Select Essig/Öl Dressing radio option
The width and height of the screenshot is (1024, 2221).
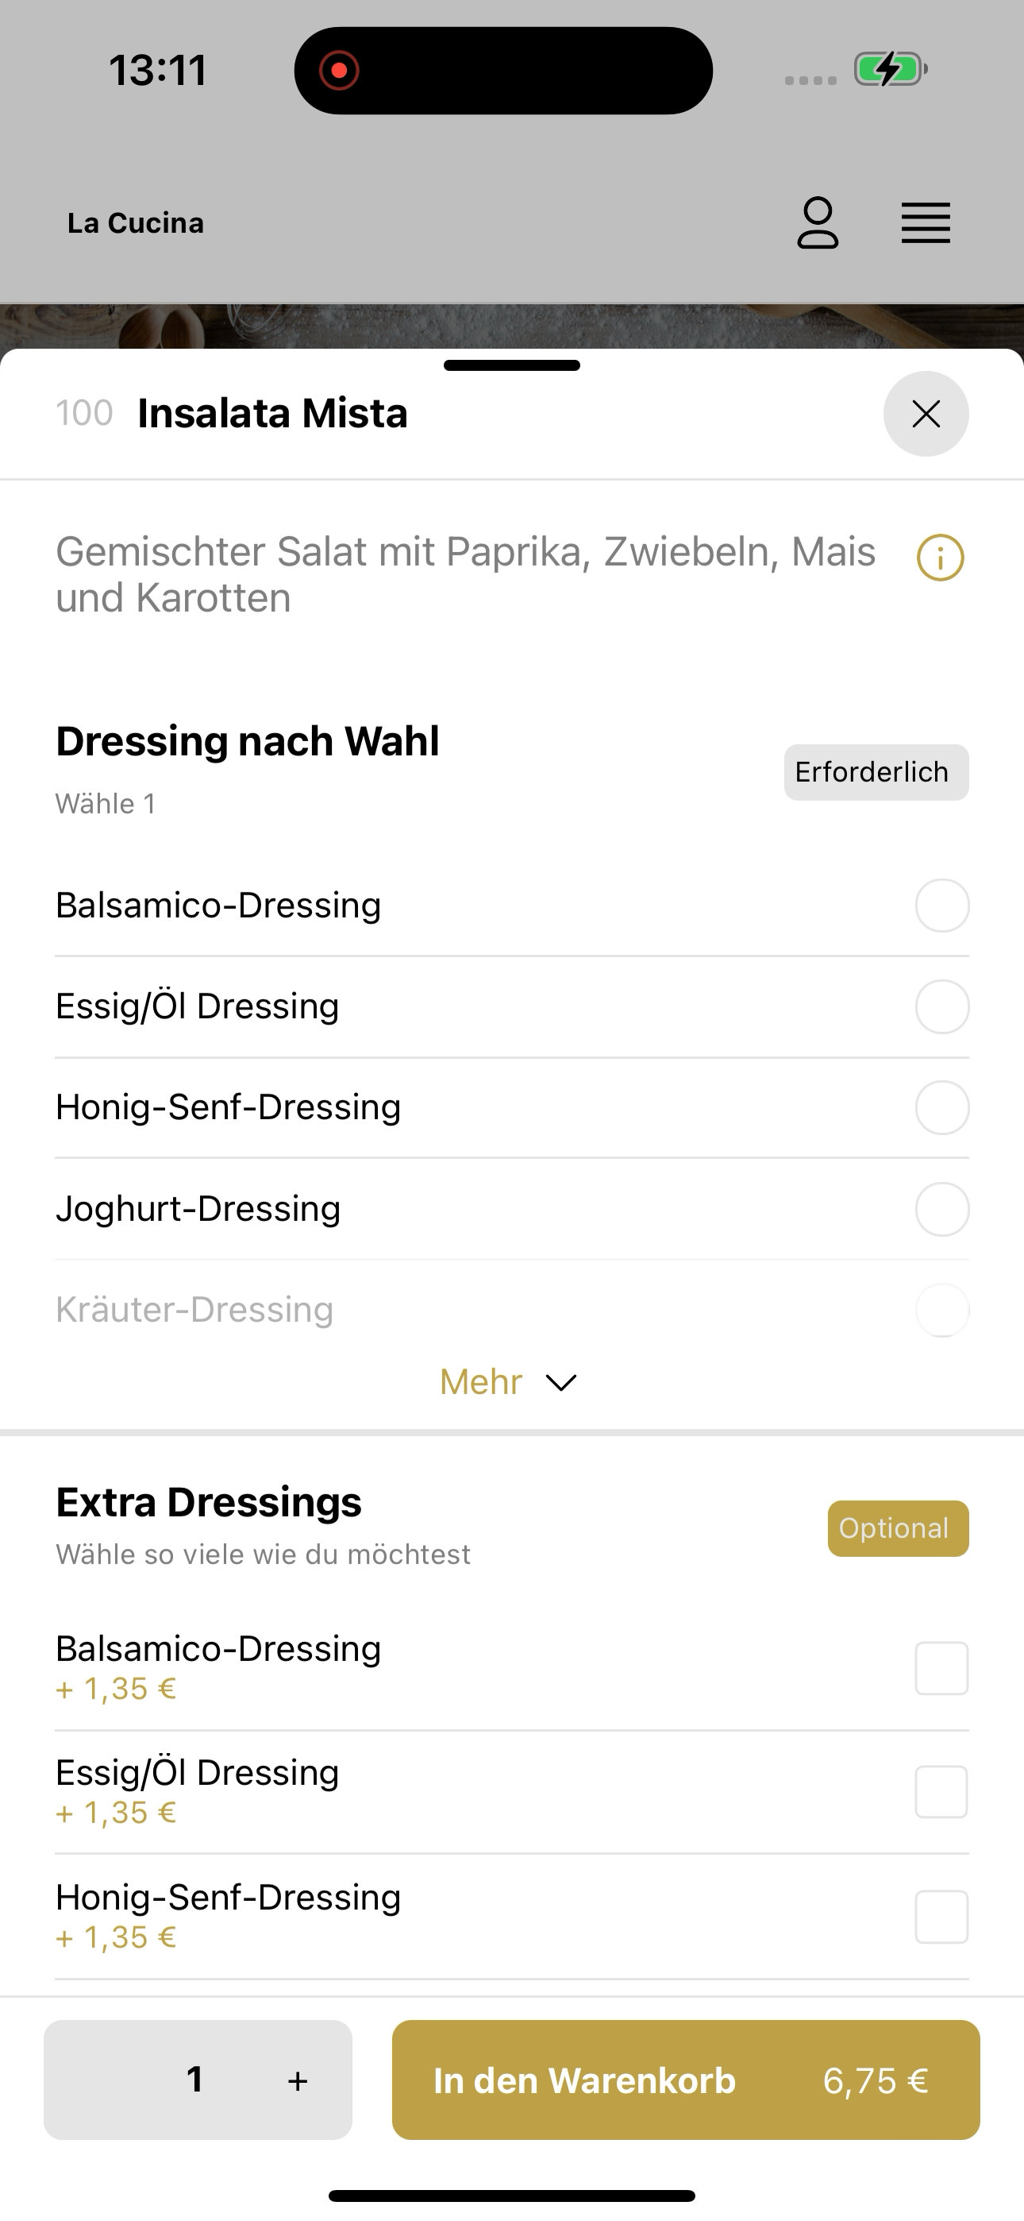click(942, 1006)
